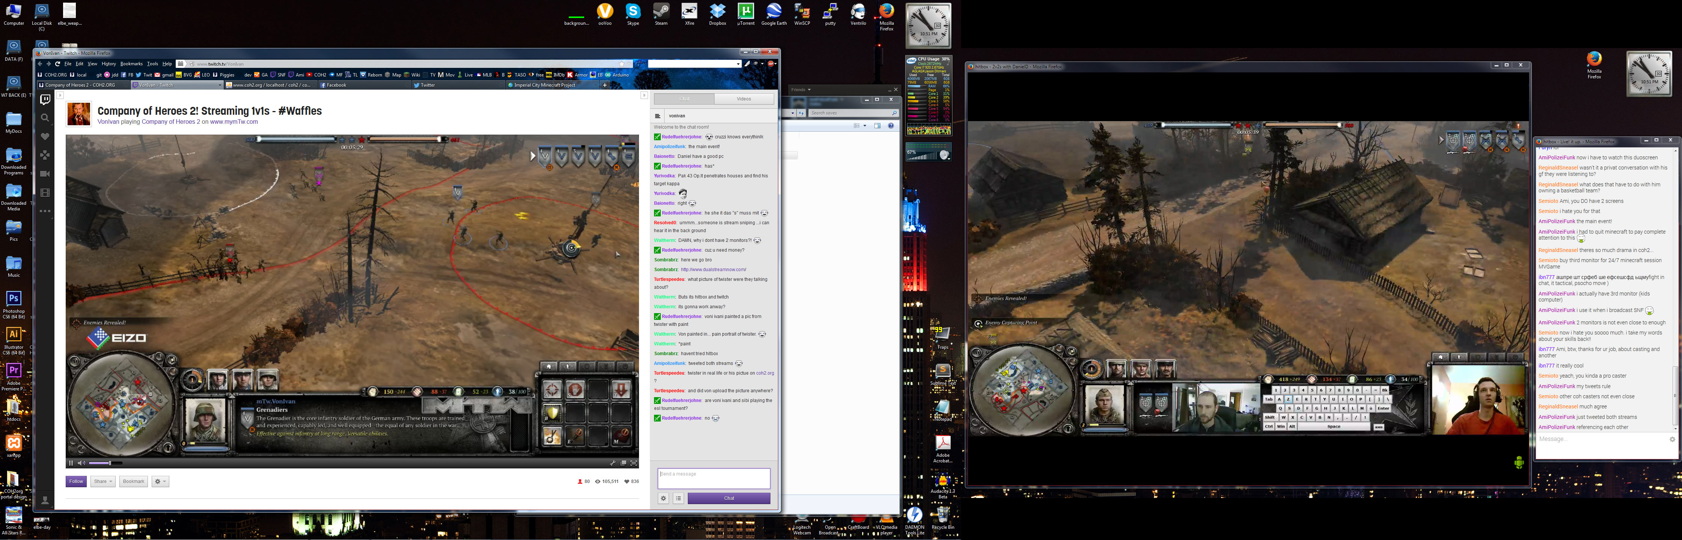Open Twitch sidebar video camera icon
Screen dimensions: 1682x540
coord(45,174)
